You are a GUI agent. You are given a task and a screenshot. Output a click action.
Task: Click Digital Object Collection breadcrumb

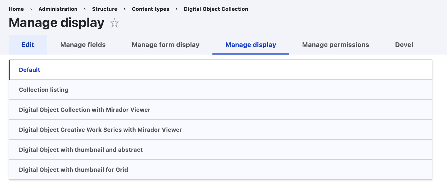(x=216, y=9)
